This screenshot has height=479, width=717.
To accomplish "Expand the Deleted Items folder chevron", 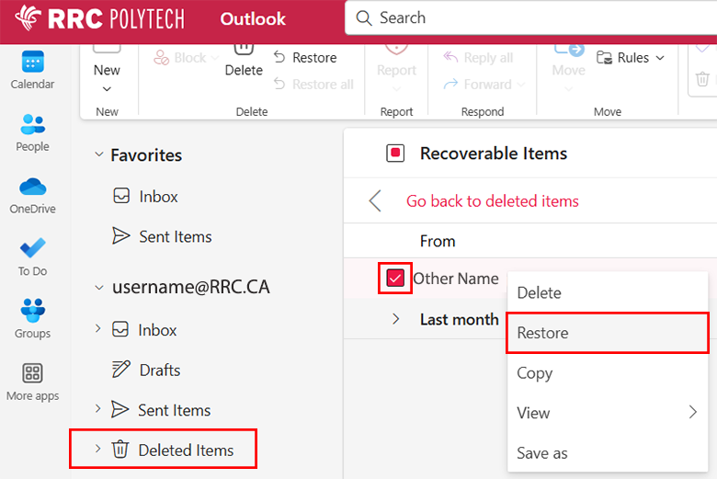I will pos(98,450).
